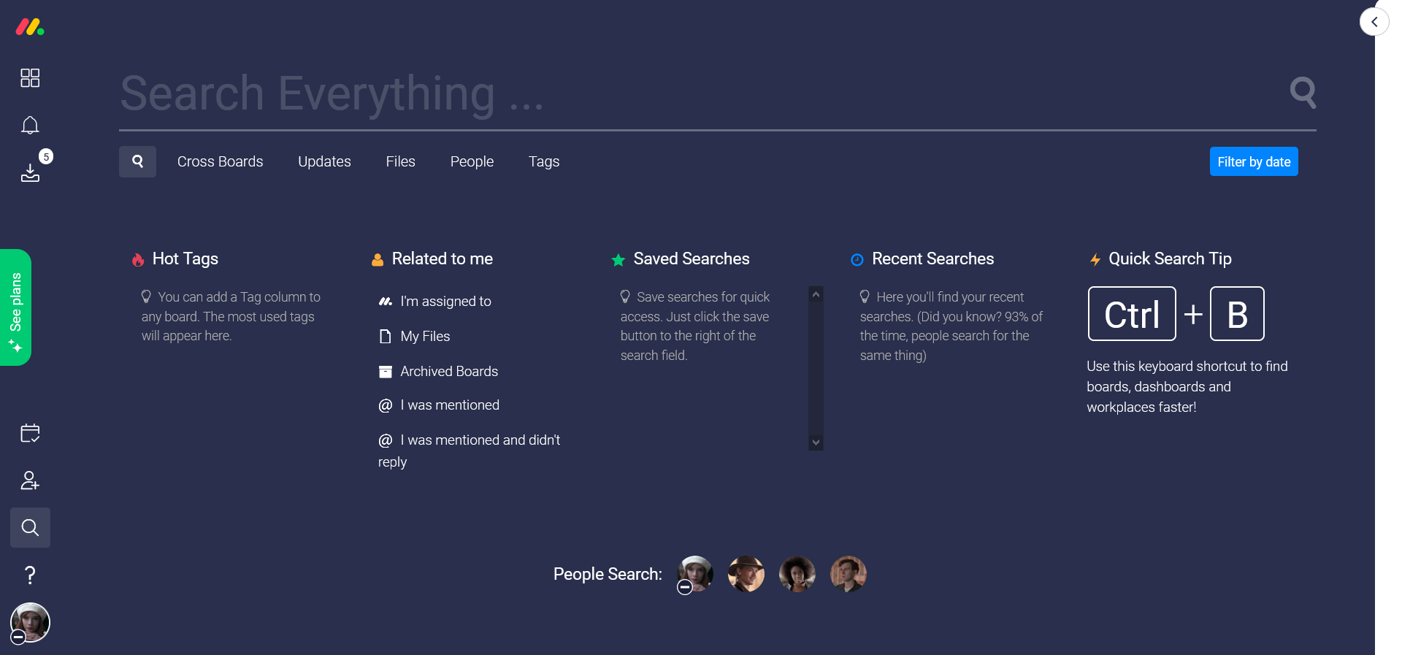Switch to the Files tab
The height and width of the screenshot is (655, 1402).
pos(400,161)
